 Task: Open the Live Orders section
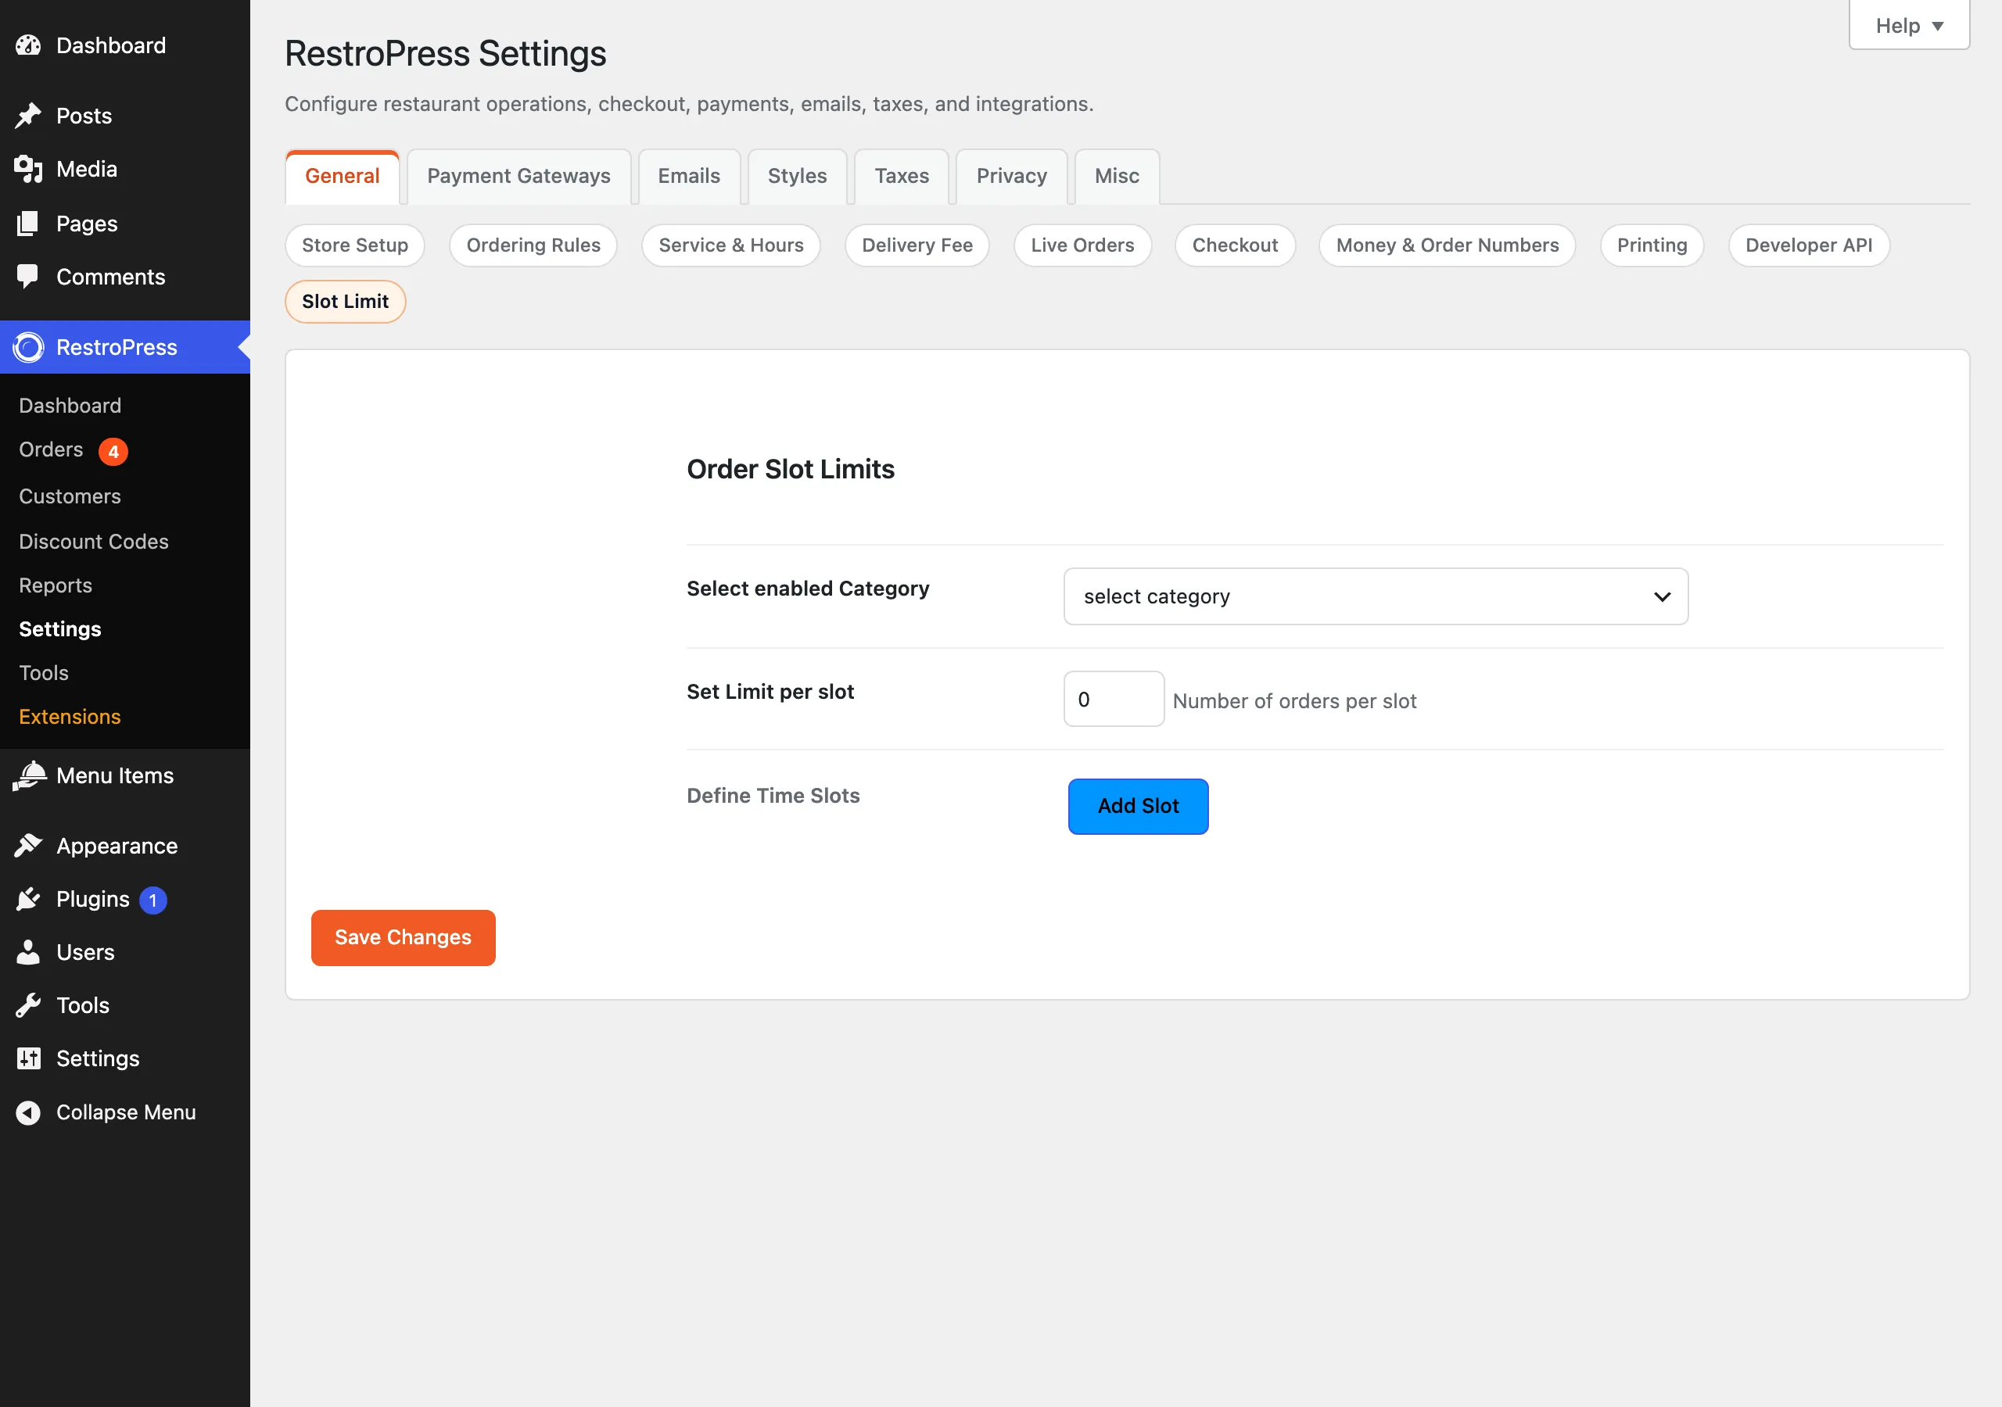coord(1082,245)
